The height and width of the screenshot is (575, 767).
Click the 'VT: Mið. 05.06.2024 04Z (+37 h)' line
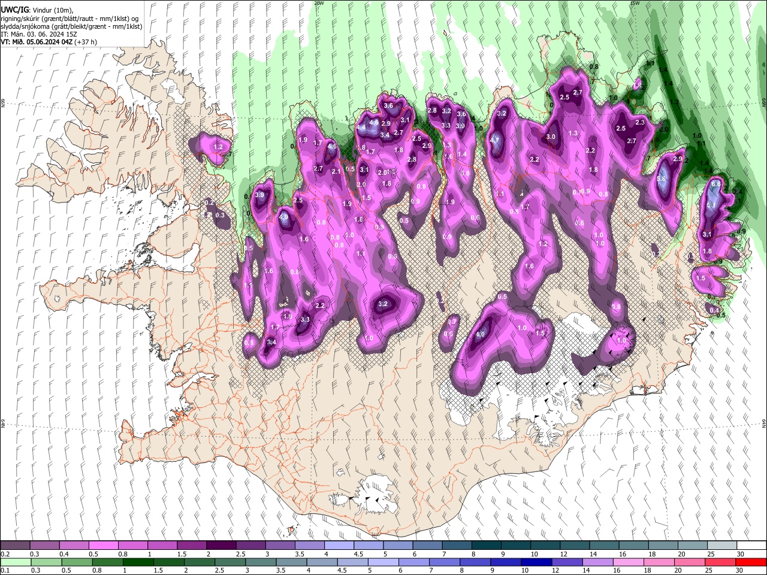49,42
